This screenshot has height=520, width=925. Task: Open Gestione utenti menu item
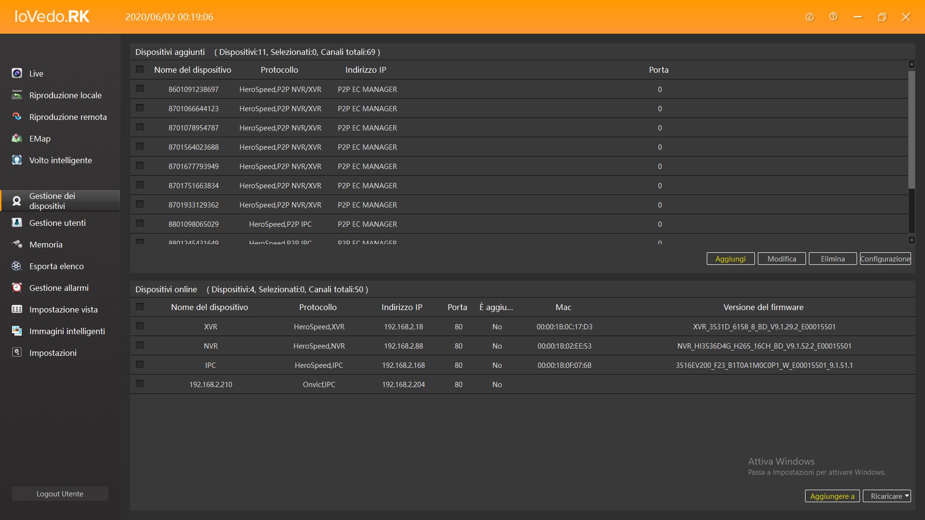(x=57, y=222)
